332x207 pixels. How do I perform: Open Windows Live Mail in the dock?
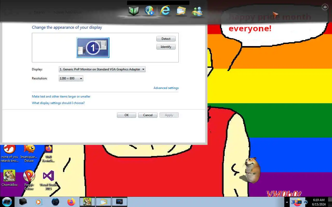click(181, 11)
